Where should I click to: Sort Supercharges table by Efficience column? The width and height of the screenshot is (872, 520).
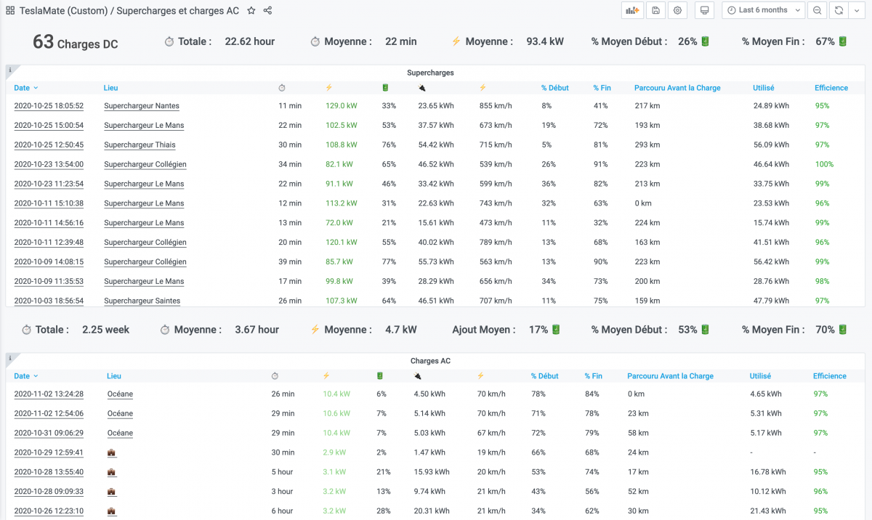tap(831, 88)
